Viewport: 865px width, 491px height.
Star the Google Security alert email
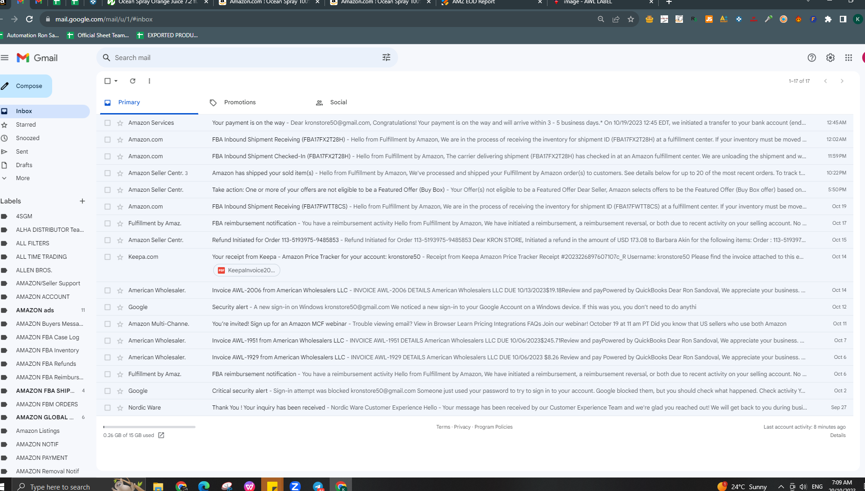(x=120, y=307)
